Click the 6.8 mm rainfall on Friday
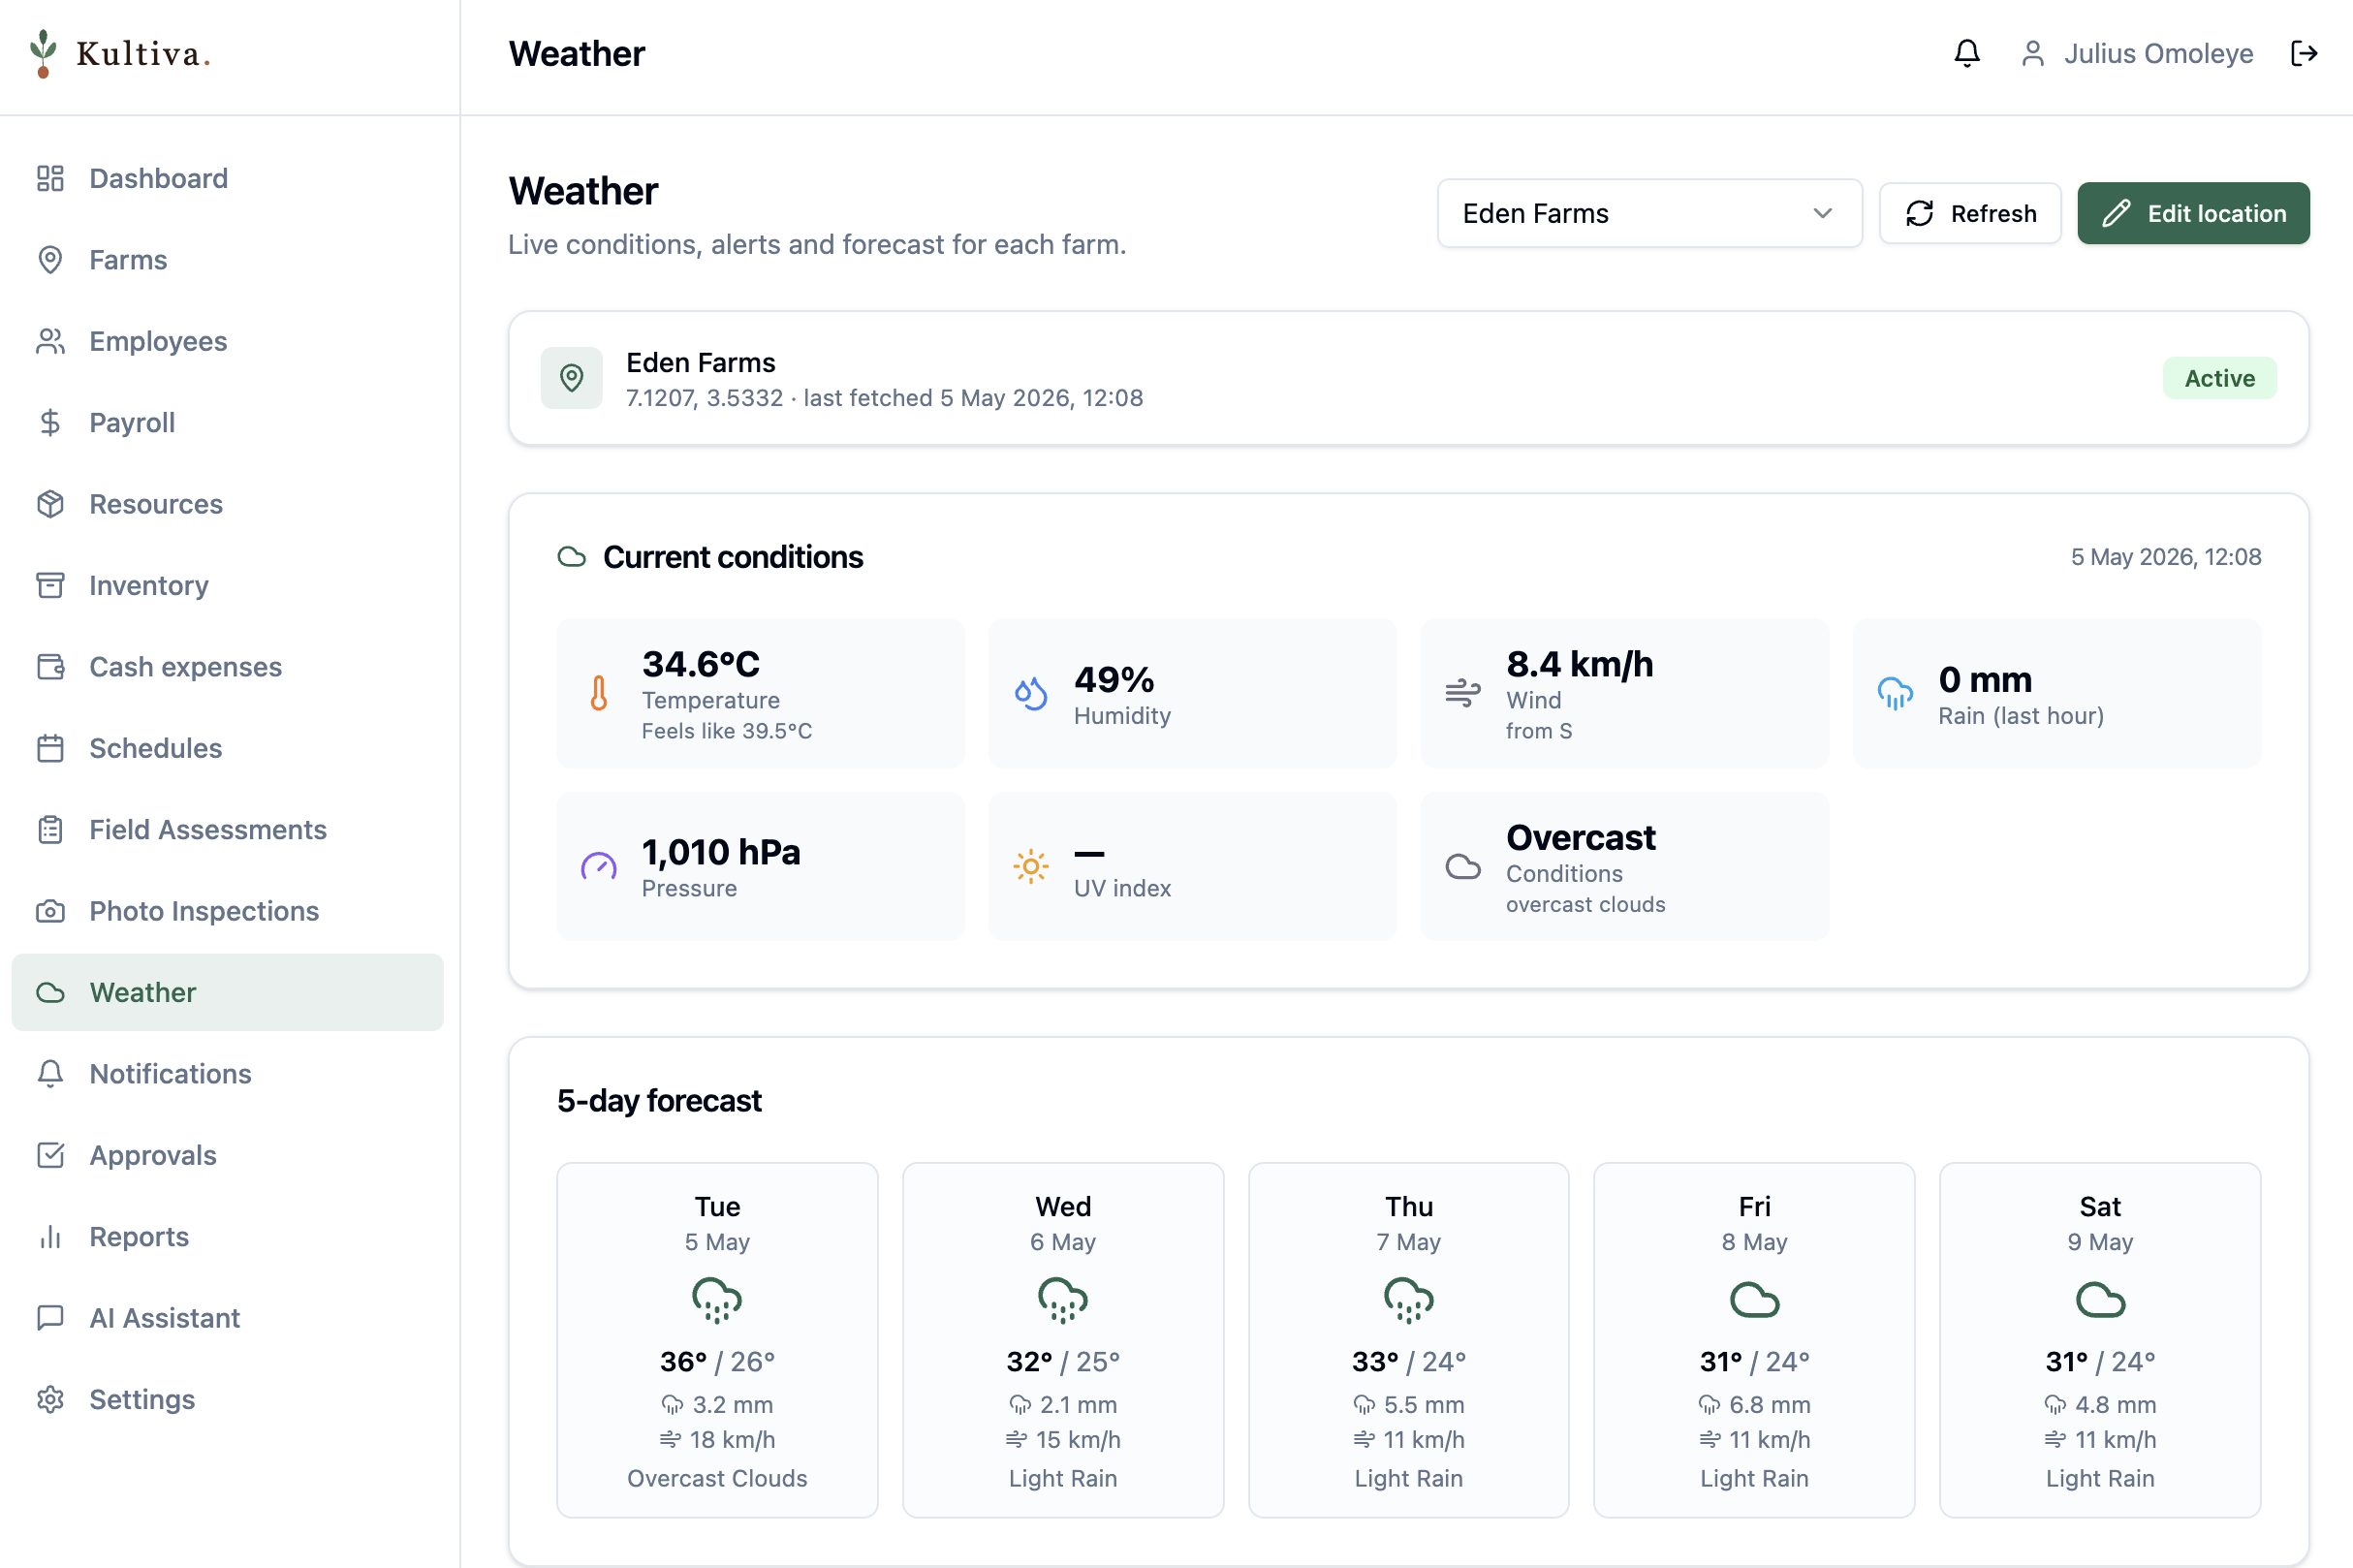 click(x=1770, y=1405)
